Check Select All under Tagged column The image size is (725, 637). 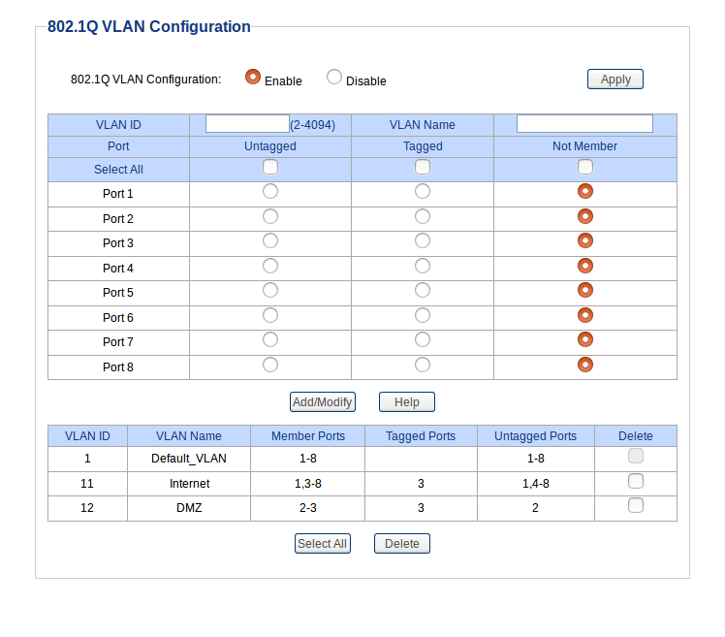[x=423, y=167]
